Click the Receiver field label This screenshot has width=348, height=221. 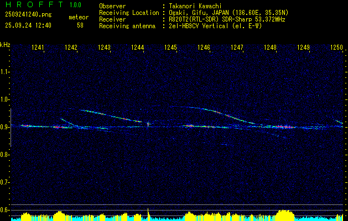112,19
